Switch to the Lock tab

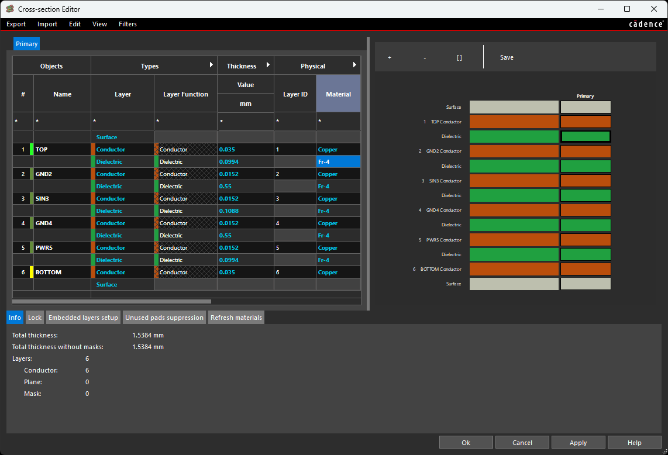pyautogui.click(x=35, y=318)
